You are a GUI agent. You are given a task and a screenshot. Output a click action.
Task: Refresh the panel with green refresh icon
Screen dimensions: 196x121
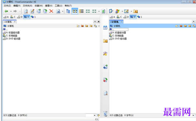[x=103, y=11]
